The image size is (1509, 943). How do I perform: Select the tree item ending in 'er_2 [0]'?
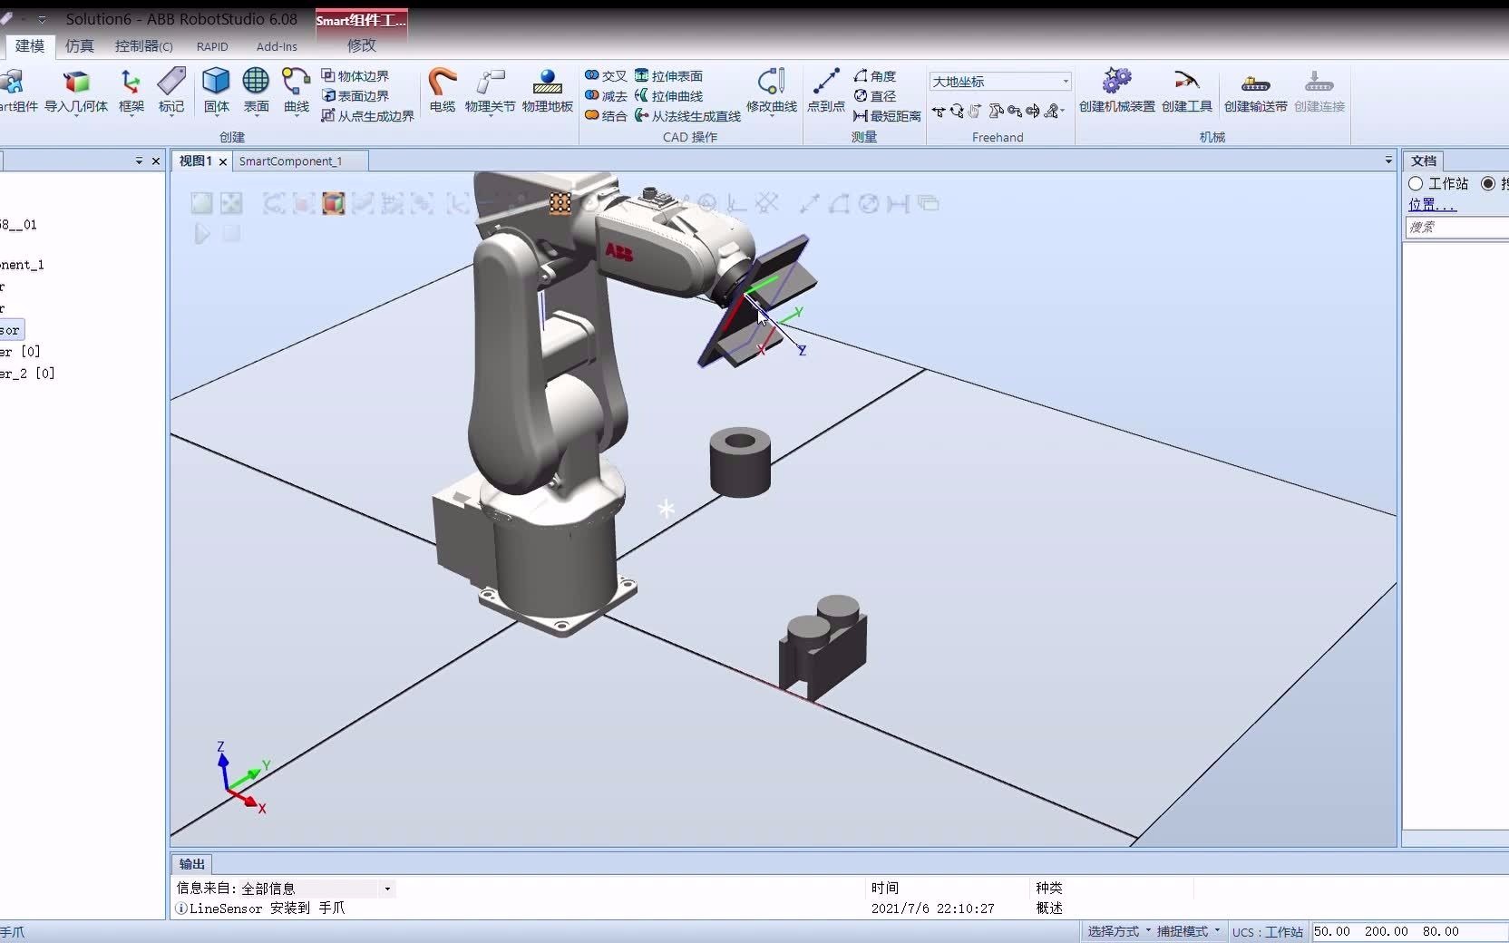[27, 374]
